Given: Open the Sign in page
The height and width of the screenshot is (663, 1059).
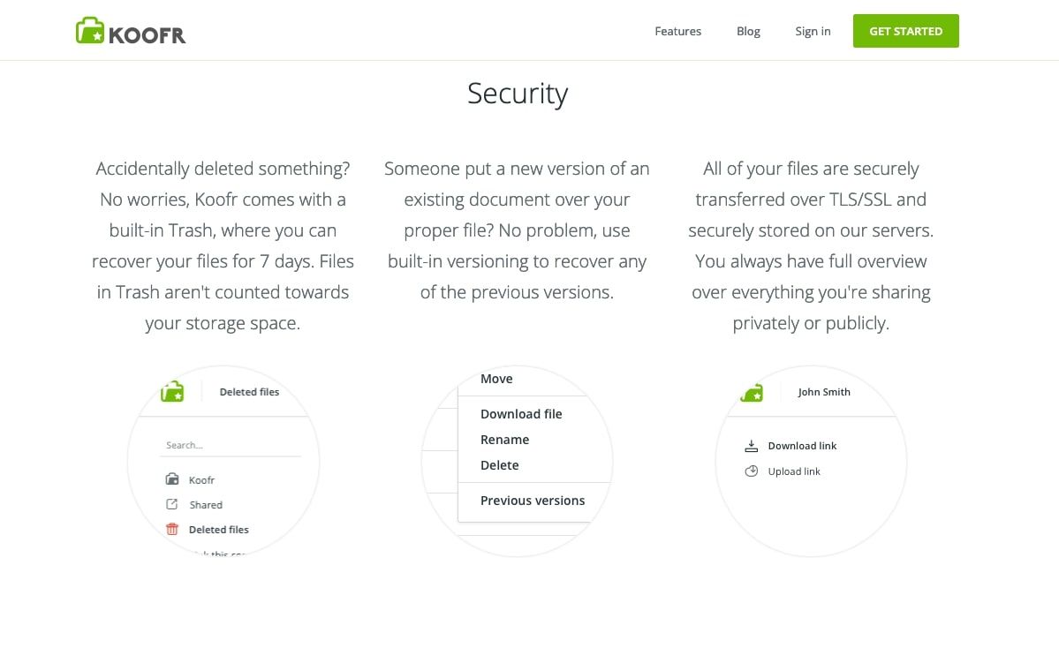Looking at the screenshot, I should 813,31.
